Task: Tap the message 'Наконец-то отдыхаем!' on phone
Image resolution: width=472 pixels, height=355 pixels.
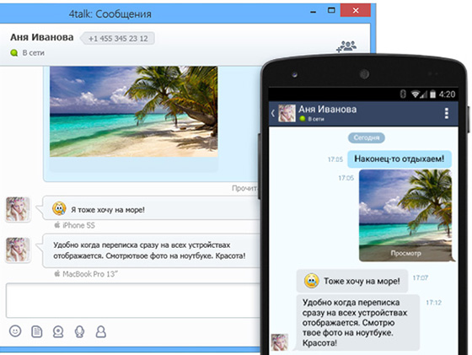Action: click(x=400, y=159)
